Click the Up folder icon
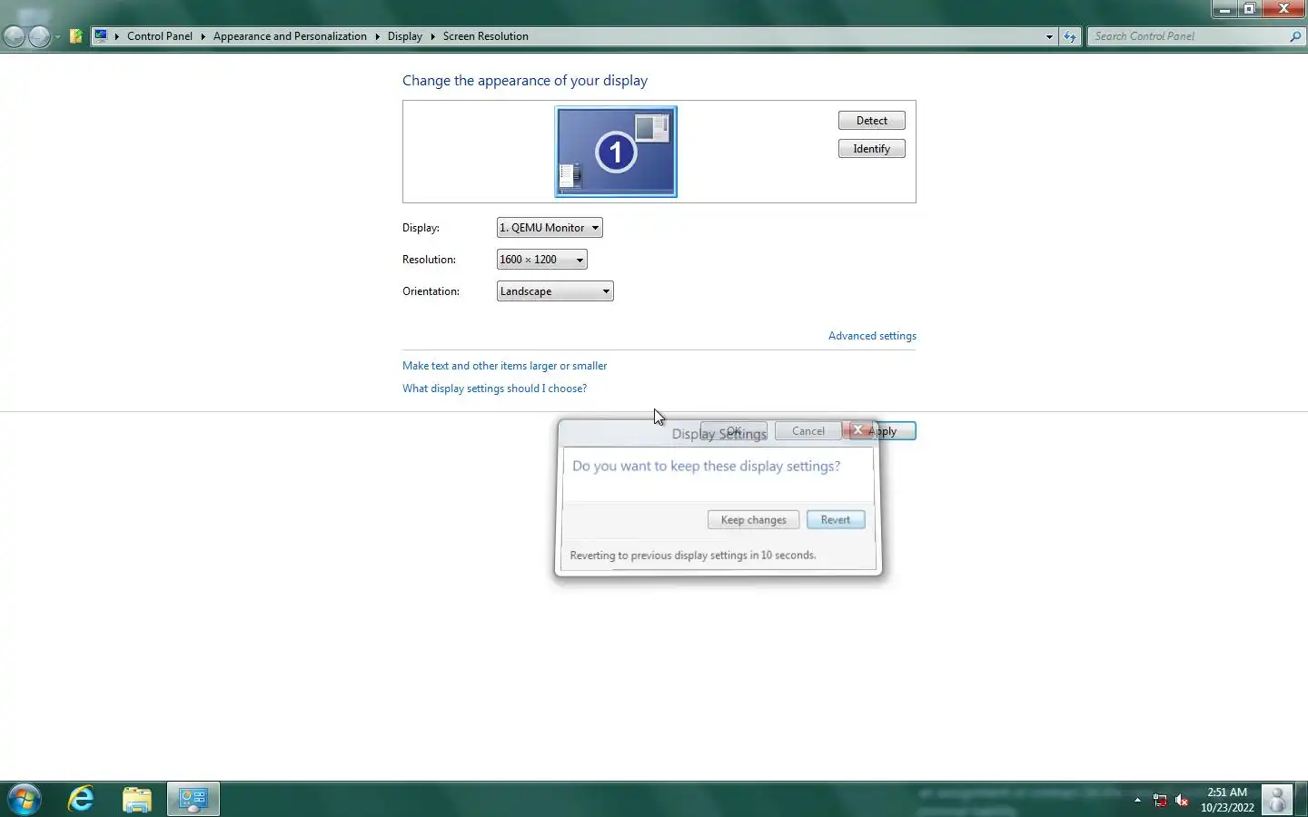Viewport: 1308px width, 817px height. click(x=76, y=36)
